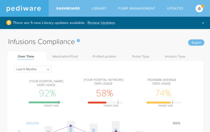Screen dimensions: 210x132
Task: Click the Pediware Average DERS Usage heading
Action: pos(162,82)
